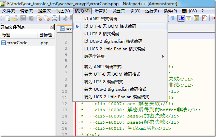Choose 以 UCS-2 Little Endian 格式编码
Image resolution: width=216 pixels, height=137 pixels.
120,49
